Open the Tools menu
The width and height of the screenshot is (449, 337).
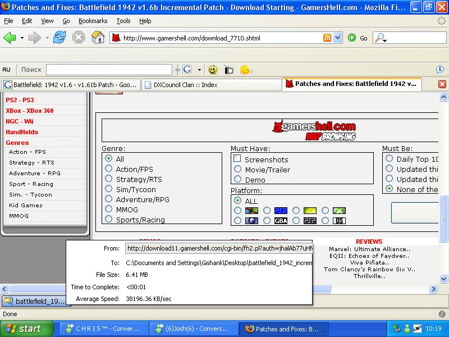(123, 21)
